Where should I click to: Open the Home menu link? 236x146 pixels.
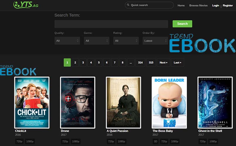181,5
